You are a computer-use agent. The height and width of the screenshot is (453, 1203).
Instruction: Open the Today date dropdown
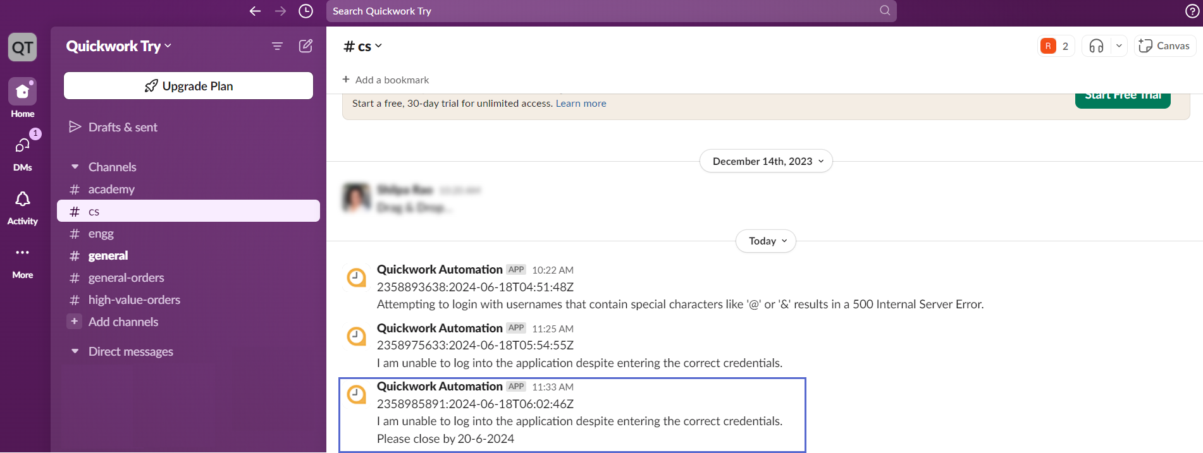pos(766,241)
